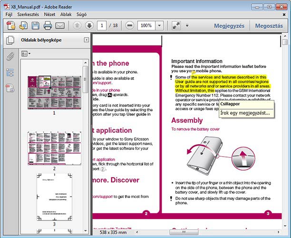291x238 pixels.
Task: Click the '/ 18' total pages label
Action: pos(113,25)
